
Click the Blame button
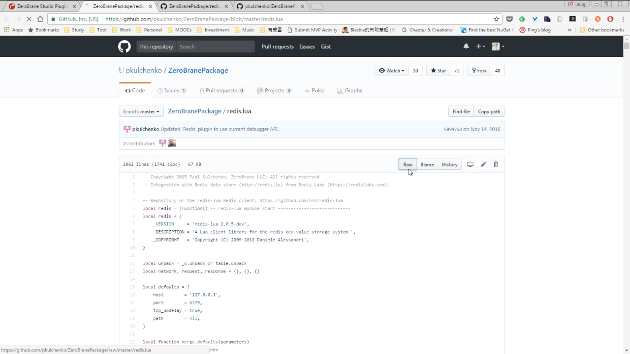click(x=427, y=164)
